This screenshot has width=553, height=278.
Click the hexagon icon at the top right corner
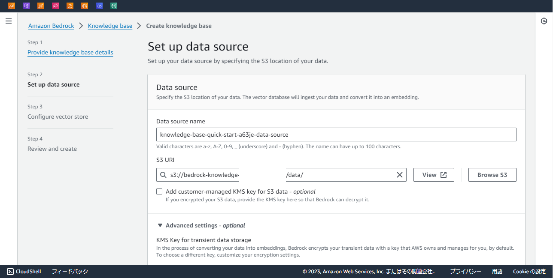(544, 21)
